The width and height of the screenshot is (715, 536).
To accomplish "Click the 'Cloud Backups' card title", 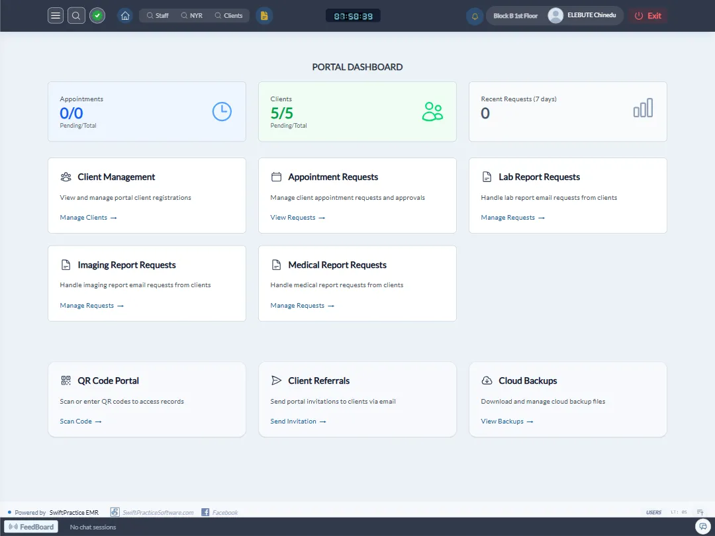I will click(x=528, y=380).
